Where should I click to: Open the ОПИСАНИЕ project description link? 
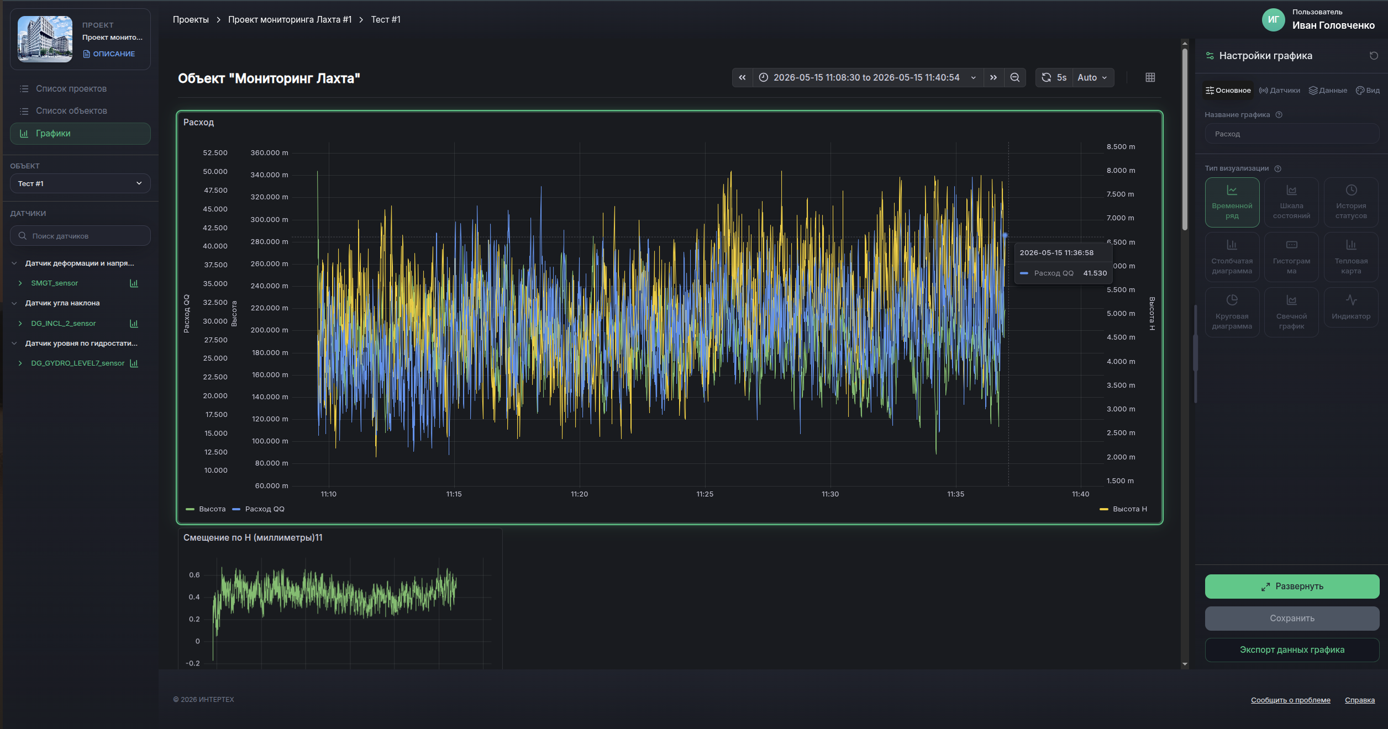pos(109,54)
